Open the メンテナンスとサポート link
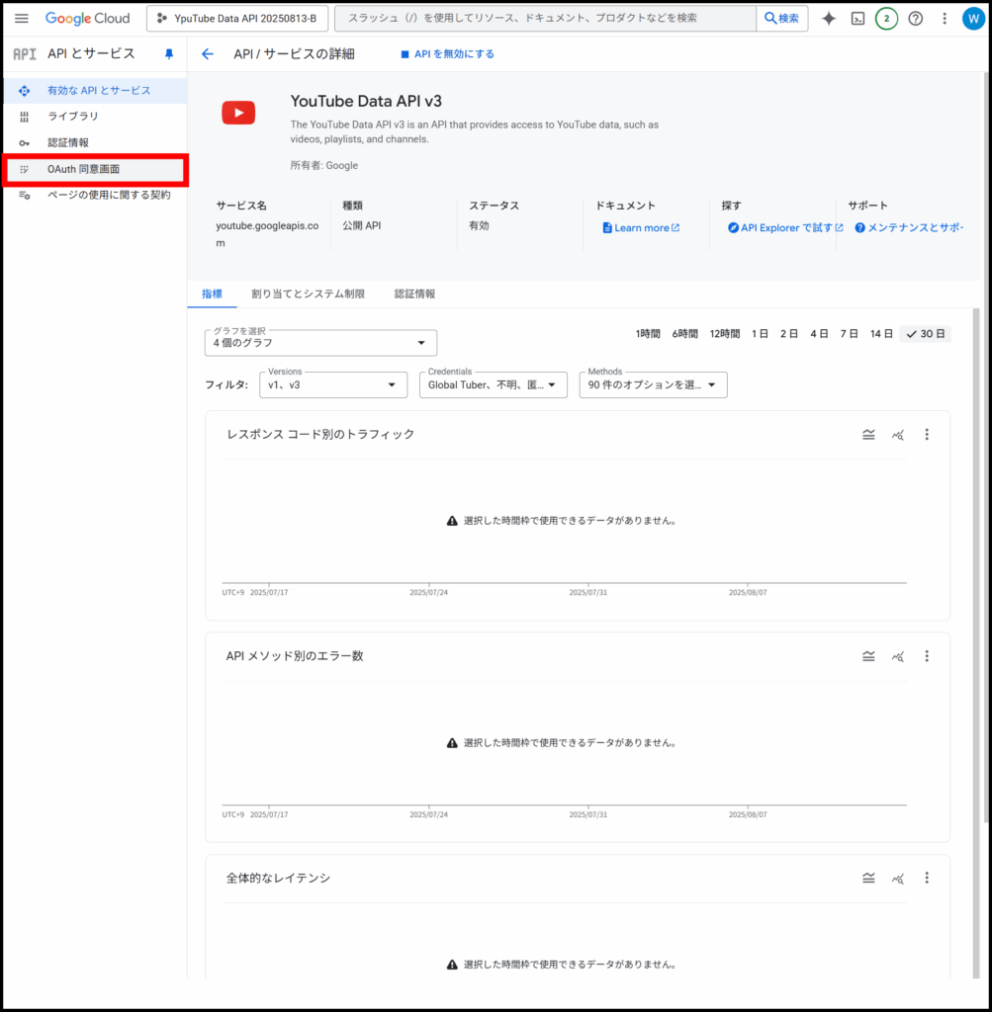The width and height of the screenshot is (992, 1012). pyautogui.click(x=909, y=228)
